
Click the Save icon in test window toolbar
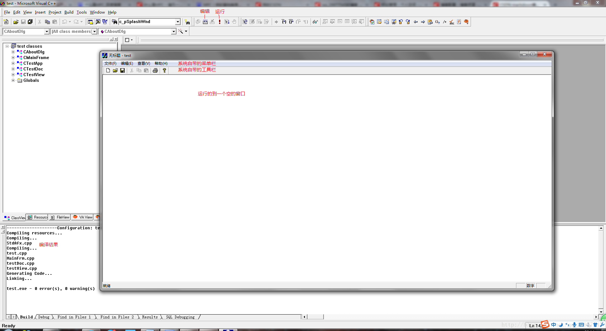(122, 70)
